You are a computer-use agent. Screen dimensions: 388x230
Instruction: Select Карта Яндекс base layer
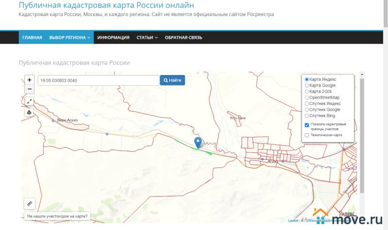point(307,79)
